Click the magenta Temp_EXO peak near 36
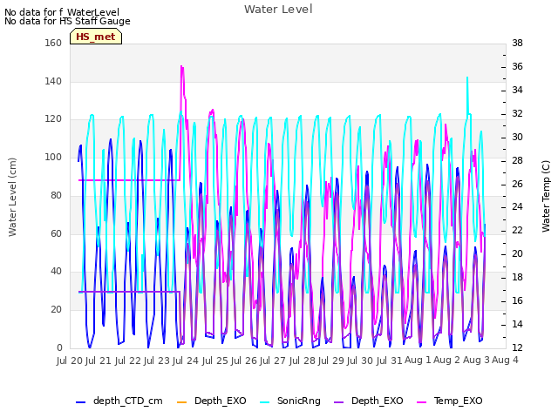The width and height of the screenshot is (558, 418). click(182, 66)
